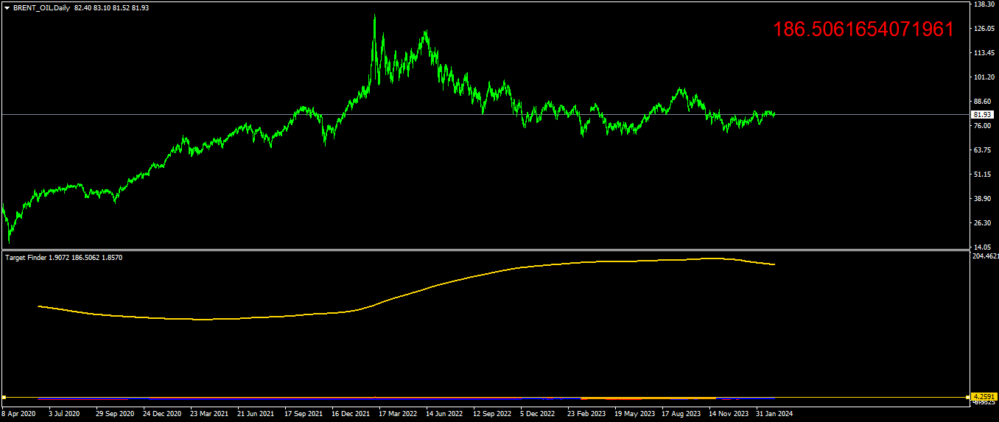Click the 17 Mar 2022 date label

point(398,414)
